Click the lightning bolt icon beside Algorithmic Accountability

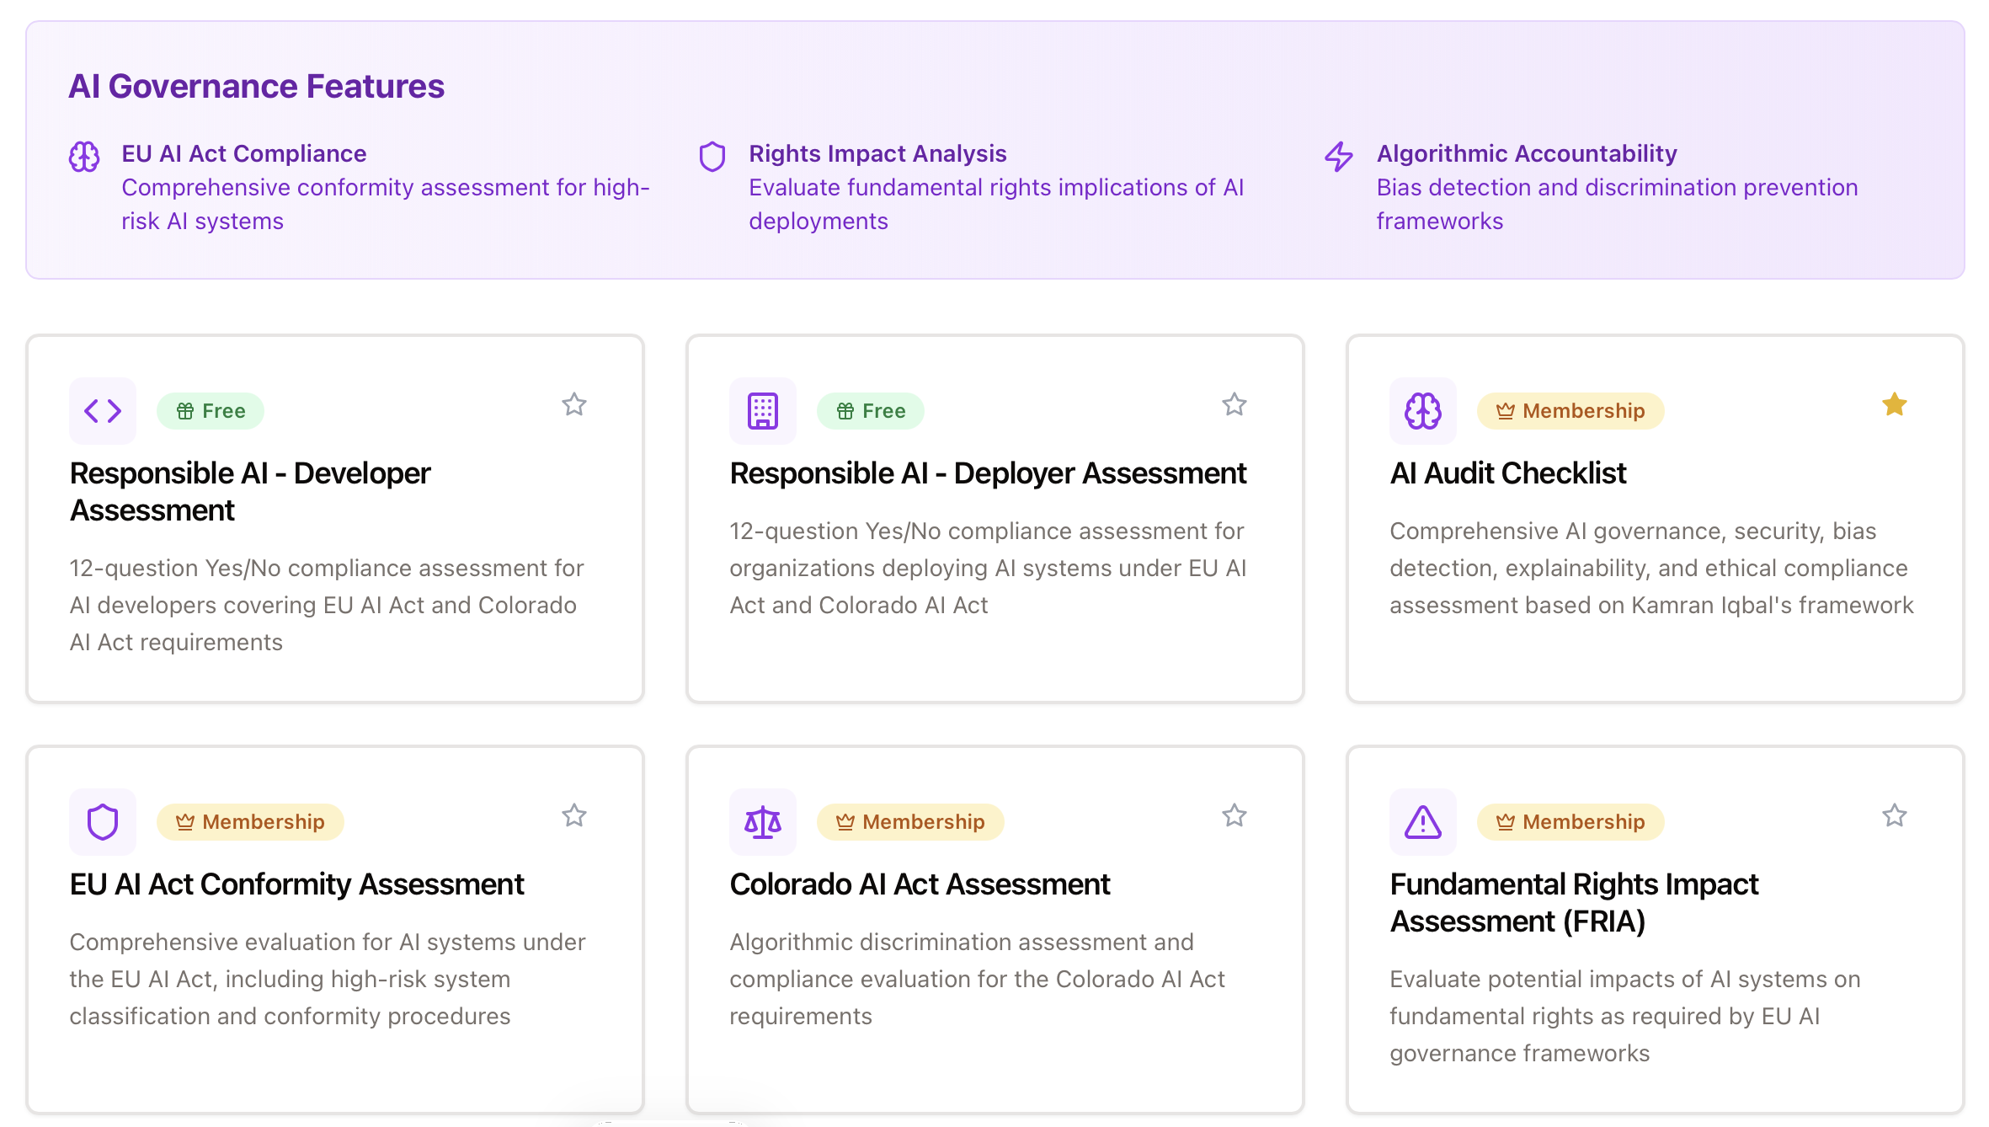[1339, 157]
